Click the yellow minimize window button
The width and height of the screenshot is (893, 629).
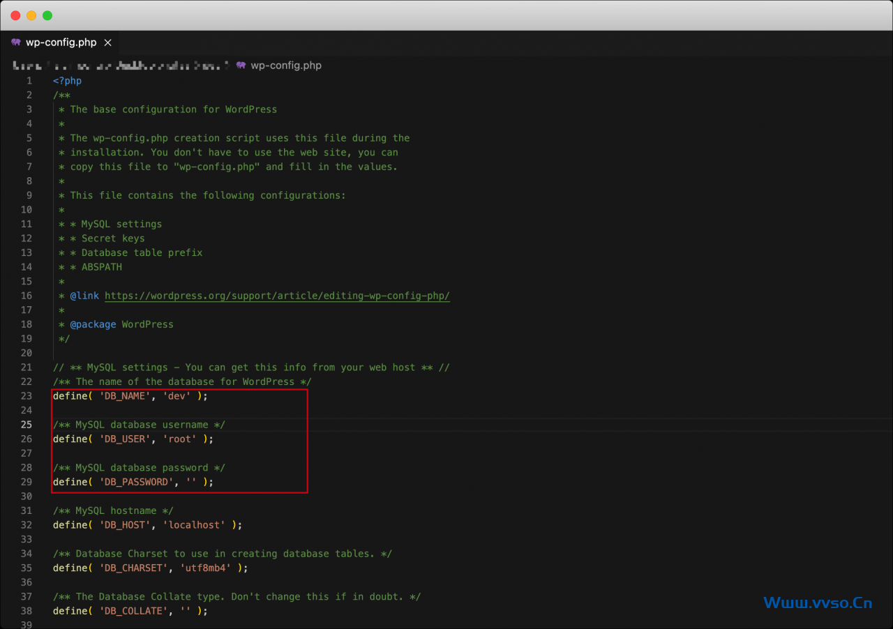[x=31, y=15]
